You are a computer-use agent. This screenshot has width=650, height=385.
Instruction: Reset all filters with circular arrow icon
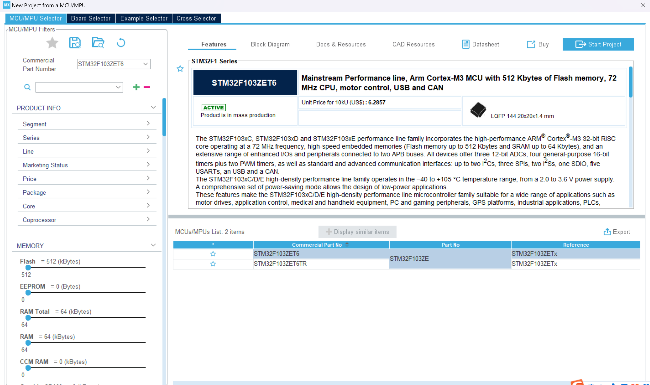(121, 43)
